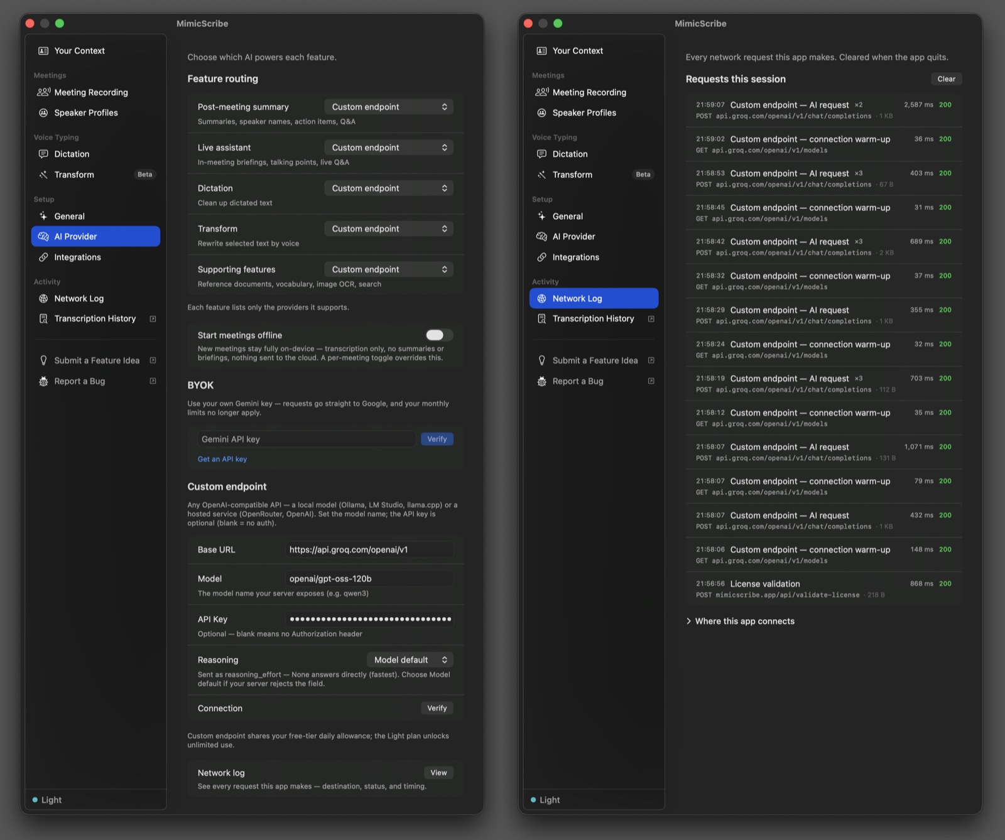
Task: Open Supporting features provider dropdown
Action: coord(389,269)
